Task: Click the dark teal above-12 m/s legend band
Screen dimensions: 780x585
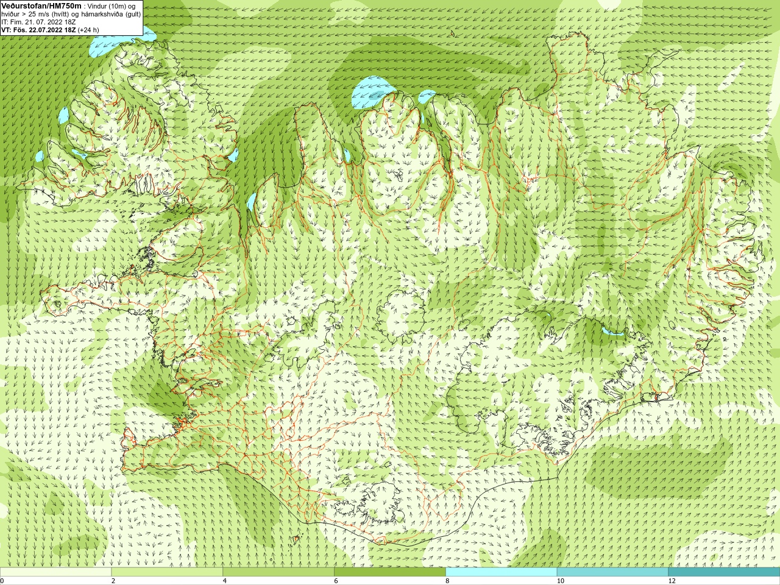Action: click(x=724, y=572)
